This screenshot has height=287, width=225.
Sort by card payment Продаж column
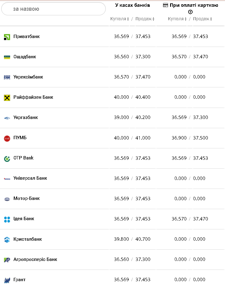pyautogui.click(x=202, y=19)
